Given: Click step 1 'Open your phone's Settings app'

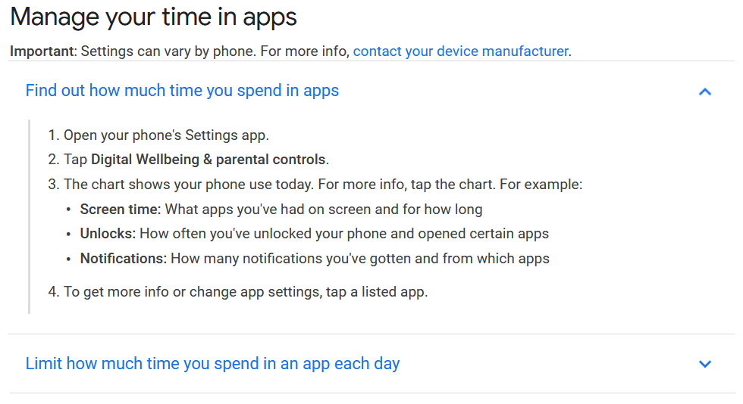Looking at the screenshot, I should [x=166, y=135].
